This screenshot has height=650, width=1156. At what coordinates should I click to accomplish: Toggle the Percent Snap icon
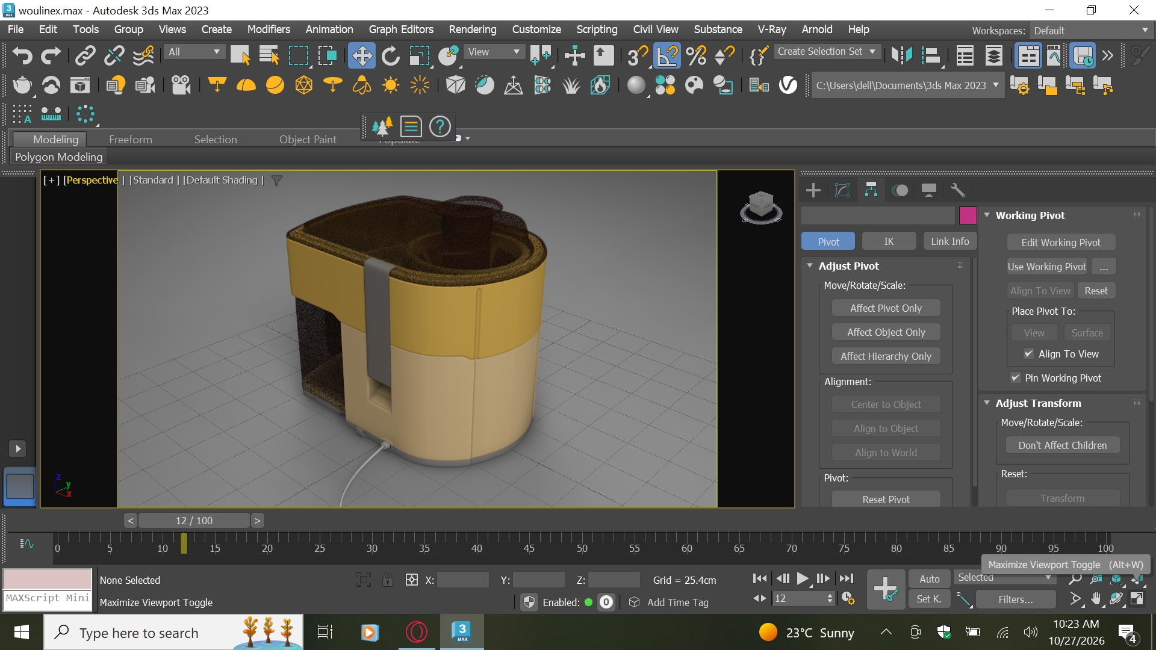pyautogui.click(x=696, y=55)
